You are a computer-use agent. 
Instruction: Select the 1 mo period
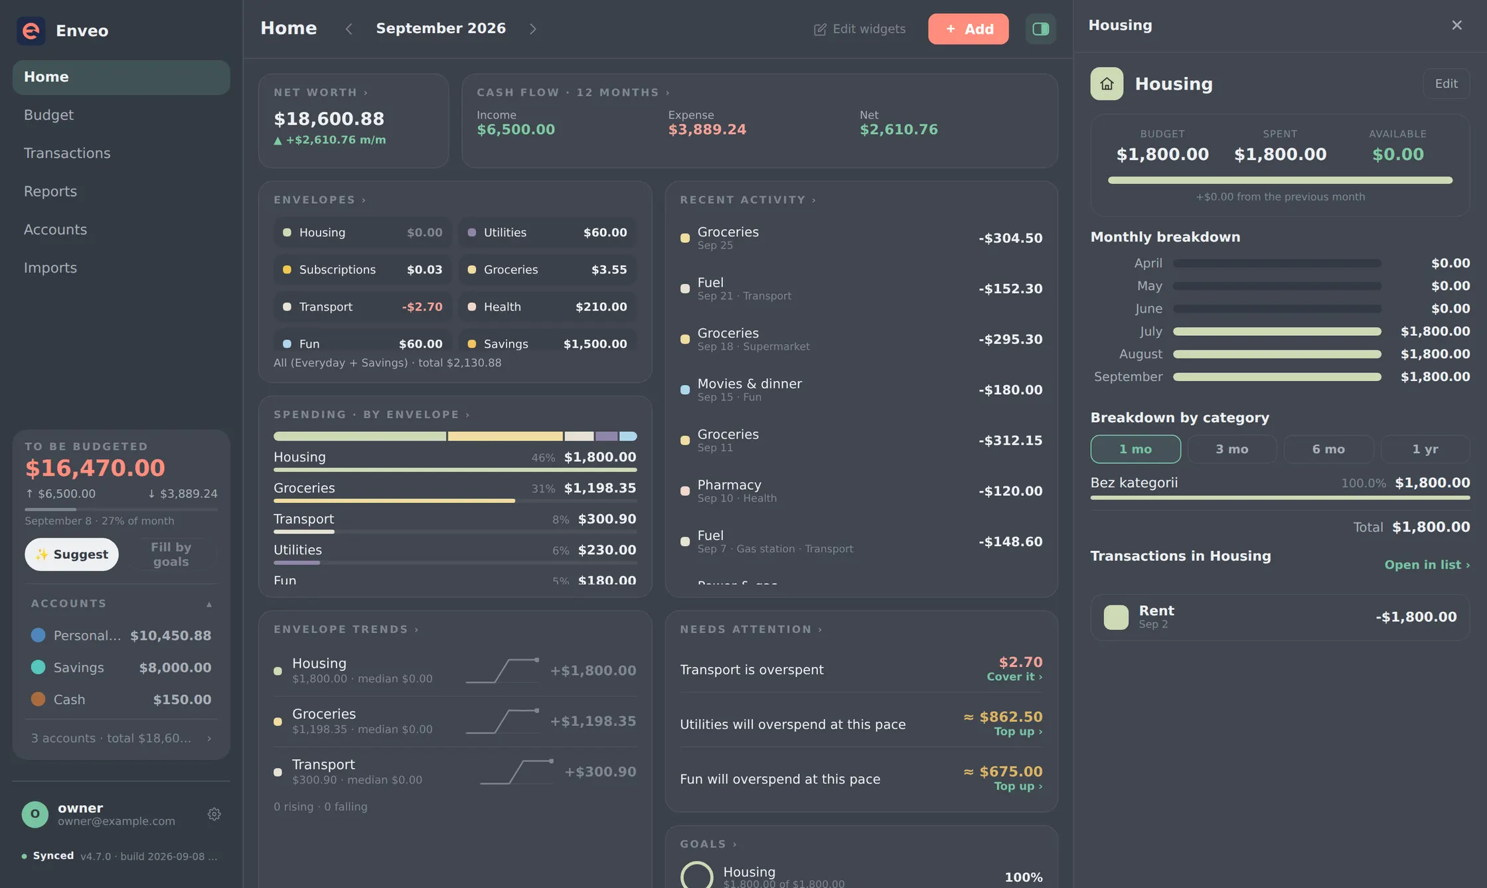click(1135, 449)
